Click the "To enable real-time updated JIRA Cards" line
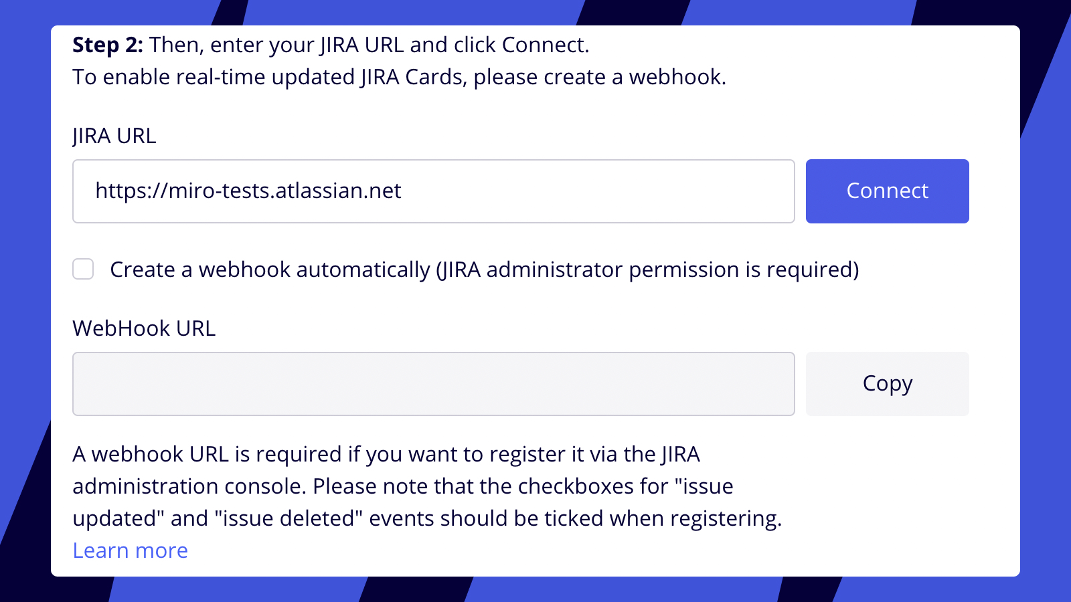Image resolution: width=1071 pixels, height=602 pixels. pyautogui.click(x=268, y=77)
